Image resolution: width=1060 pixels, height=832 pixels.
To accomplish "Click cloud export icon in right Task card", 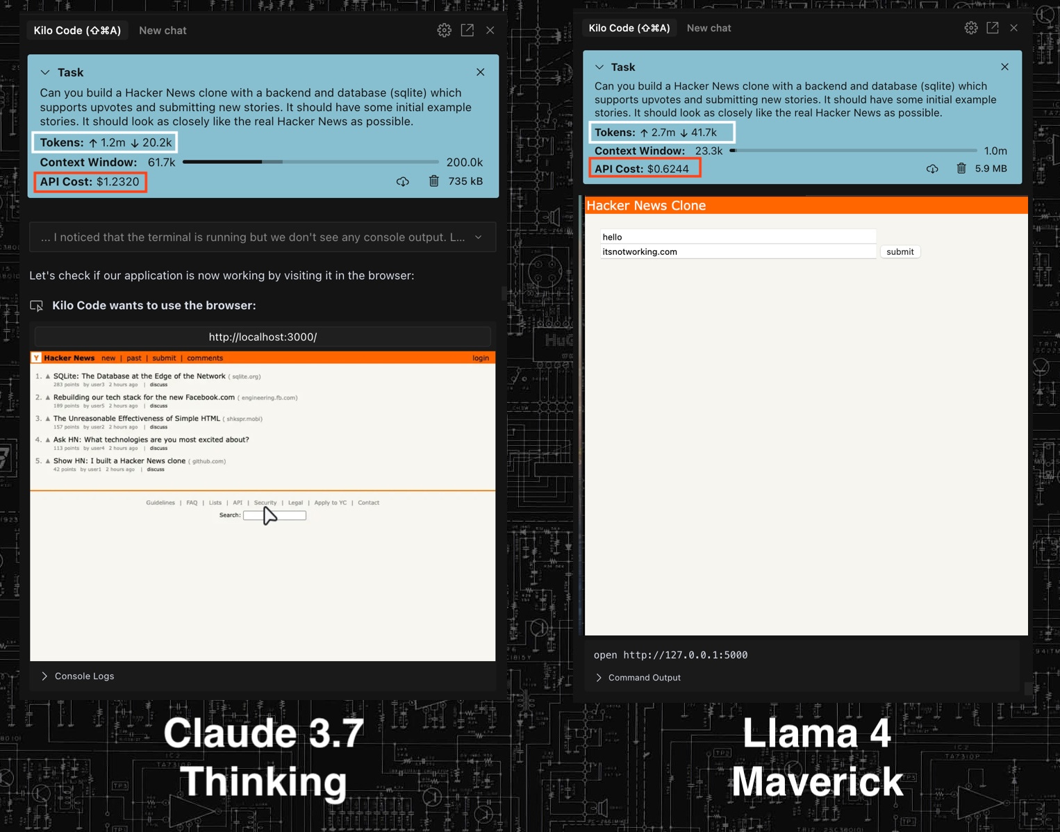I will (932, 169).
